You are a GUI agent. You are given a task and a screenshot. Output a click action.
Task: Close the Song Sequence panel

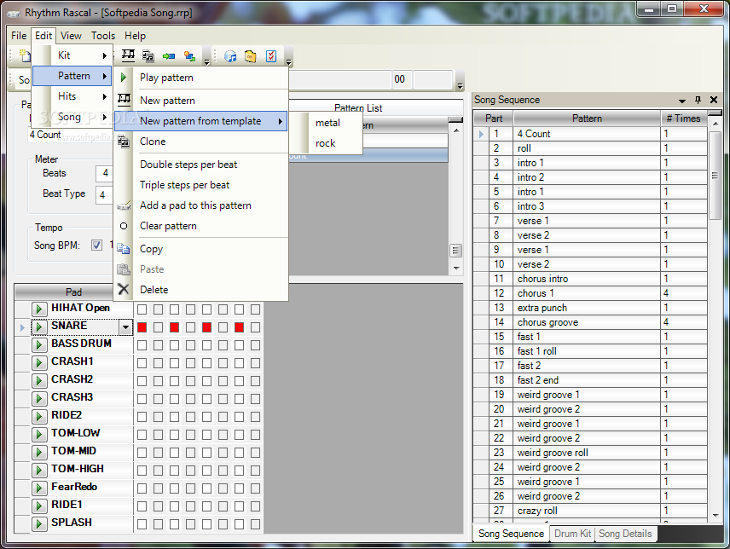[713, 100]
